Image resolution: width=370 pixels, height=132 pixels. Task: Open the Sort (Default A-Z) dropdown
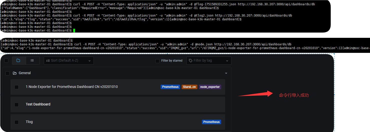69,61
